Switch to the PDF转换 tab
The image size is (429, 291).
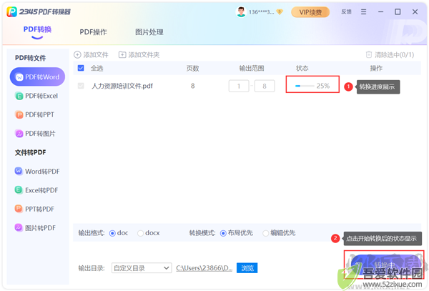click(37, 29)
